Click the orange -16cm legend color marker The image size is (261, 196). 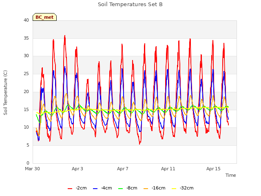146,189
